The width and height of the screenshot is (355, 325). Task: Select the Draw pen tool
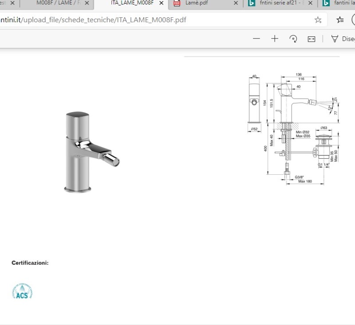(x=342, y=39)
